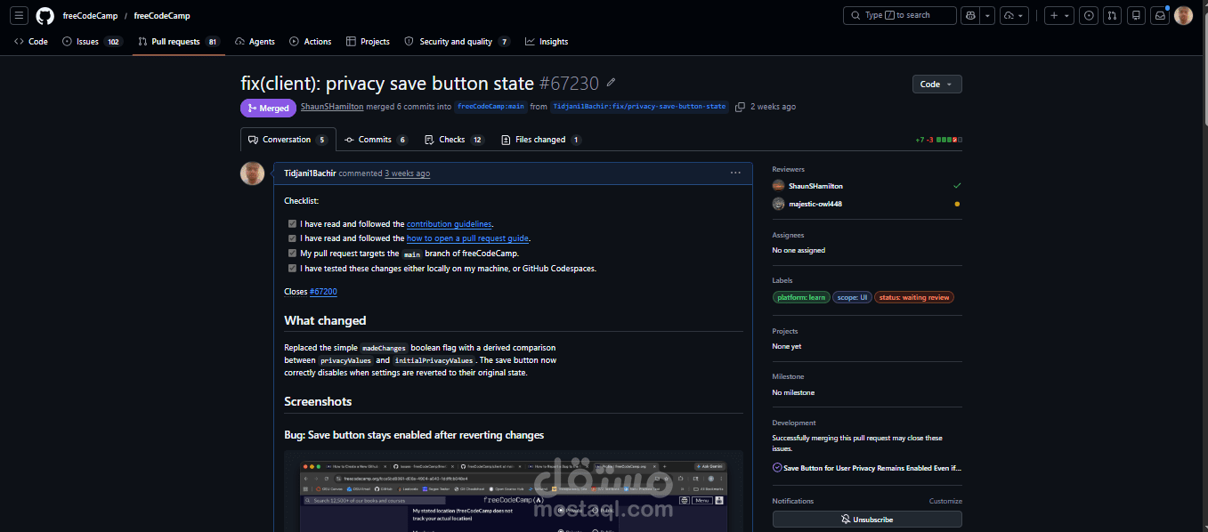Open the Code dropdown button
Screen dimensions: 1208x532
click(x=936, y=84)
